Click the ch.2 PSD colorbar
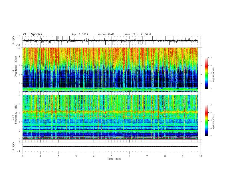The width and height of the screenshot is (226, 175). point(207,120)
